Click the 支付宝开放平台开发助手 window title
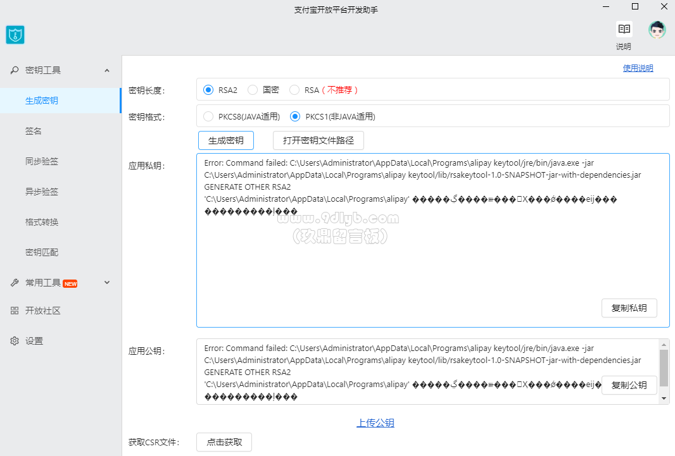 click(x=336, y=10)
